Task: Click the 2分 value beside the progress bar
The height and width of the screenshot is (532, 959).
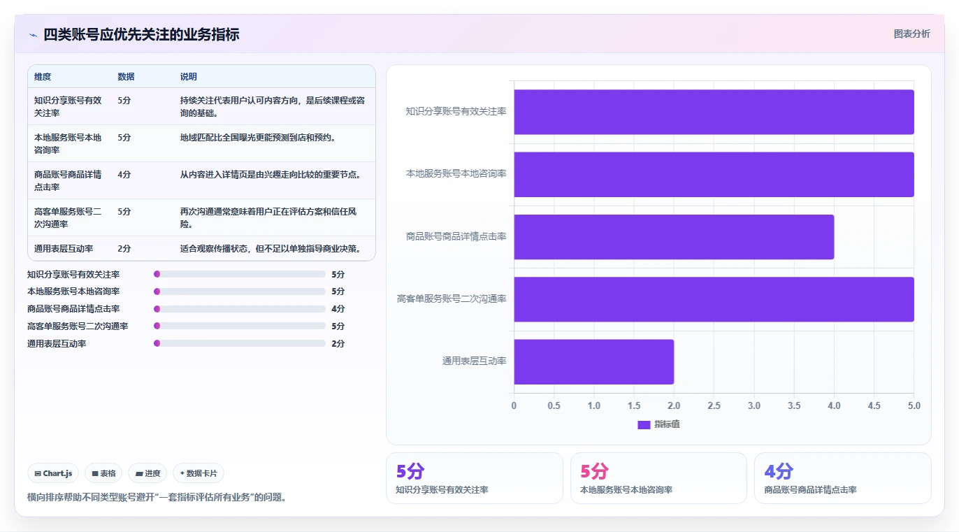Action: click(x=338, y=344)
